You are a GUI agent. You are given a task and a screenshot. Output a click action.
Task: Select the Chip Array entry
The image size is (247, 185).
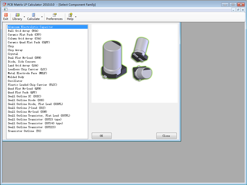click(x=47, y=50)
